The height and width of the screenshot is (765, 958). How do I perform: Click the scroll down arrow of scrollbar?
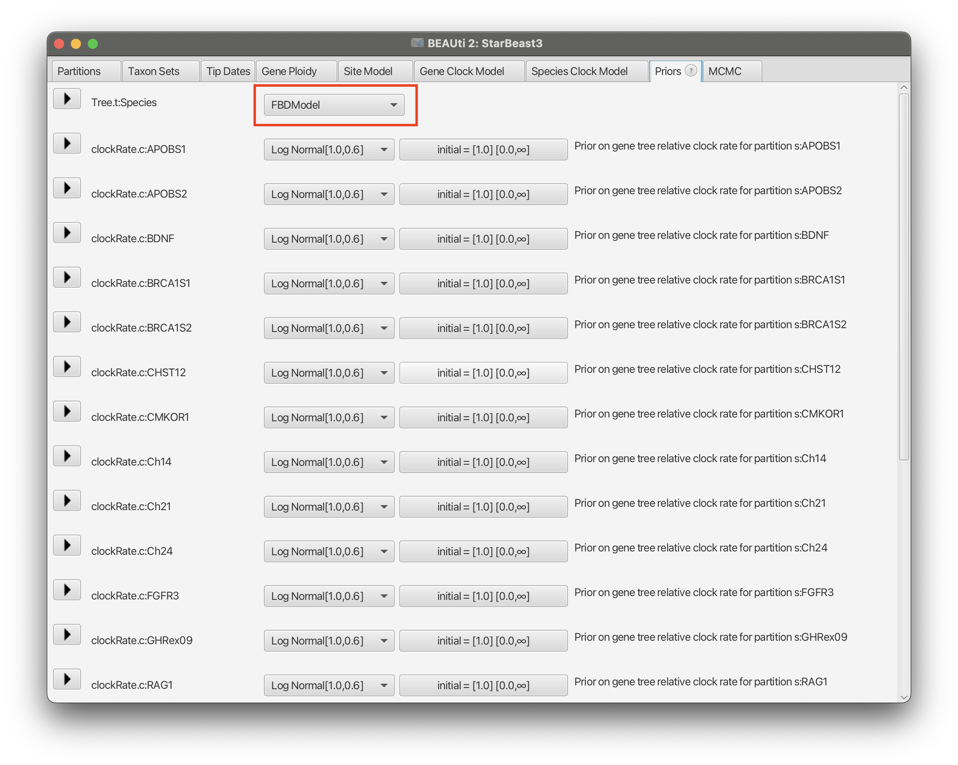[x=903, y=697]
